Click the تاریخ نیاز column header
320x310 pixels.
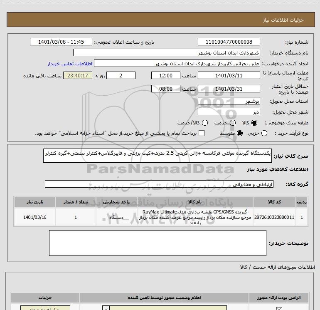pos(35,202)
